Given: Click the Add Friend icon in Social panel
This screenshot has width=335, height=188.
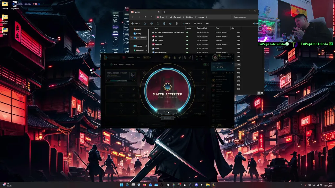Looking at the screenshot, I should click(x=223, y=73).
